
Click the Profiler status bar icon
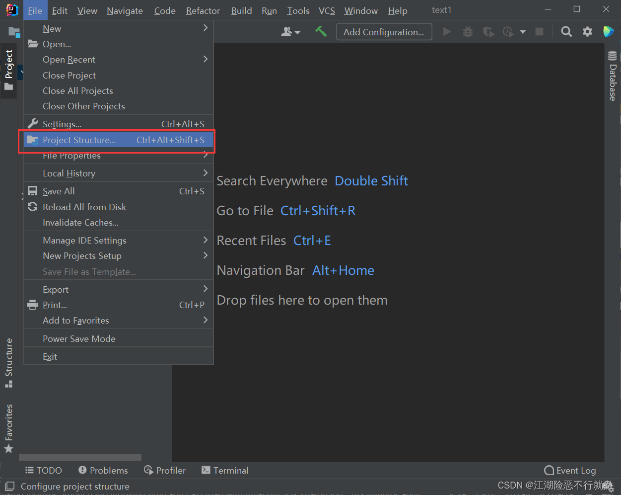click(x=164, y=470)
